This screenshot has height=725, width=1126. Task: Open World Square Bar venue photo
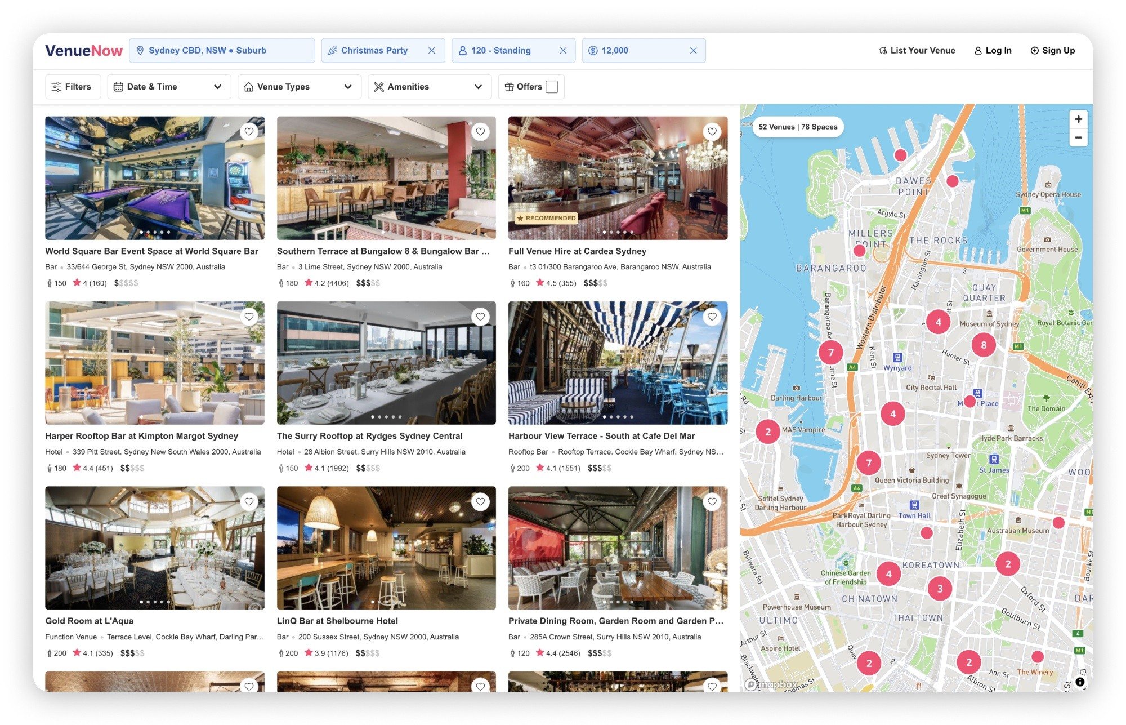(x=155, y=178)
